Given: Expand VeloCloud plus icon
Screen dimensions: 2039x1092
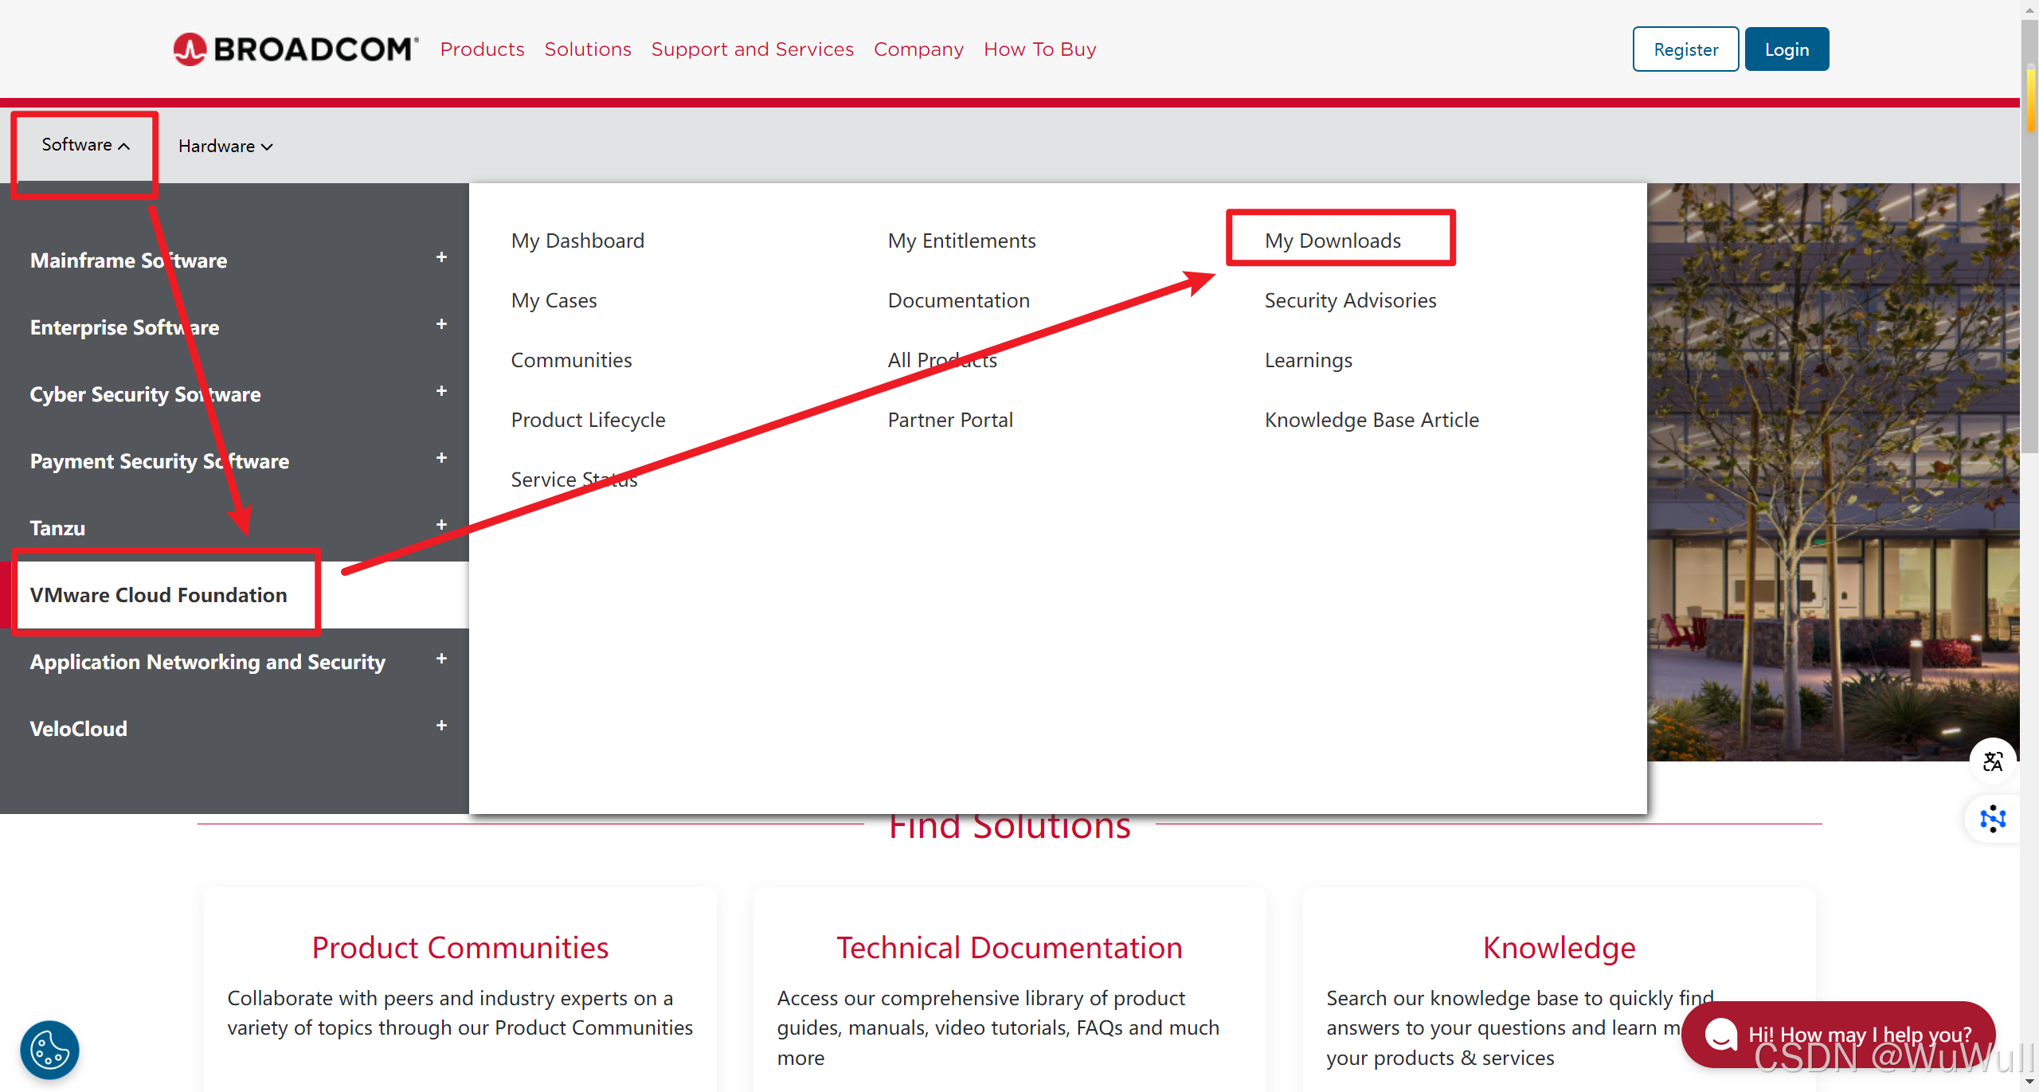Looking at the screenshot, I should pyautogui.click(x=441, y=726).
